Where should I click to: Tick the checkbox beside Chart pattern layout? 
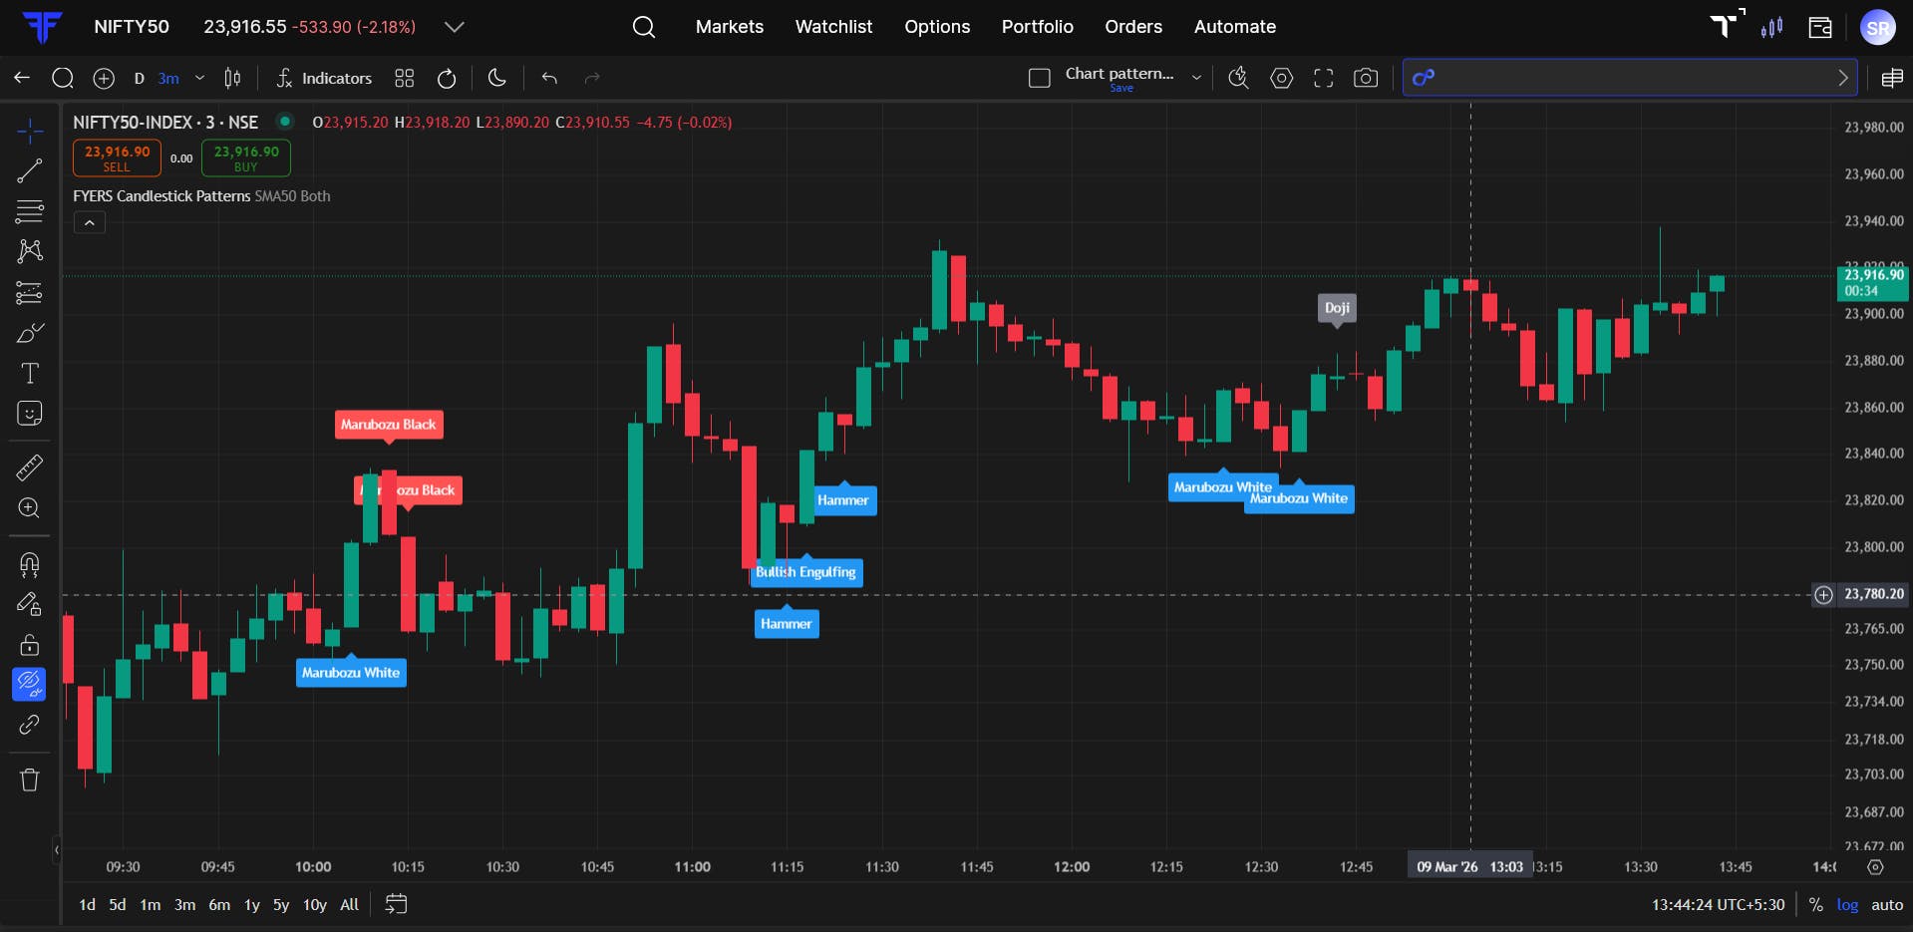pyautogui.click(x=1040, y=78)
